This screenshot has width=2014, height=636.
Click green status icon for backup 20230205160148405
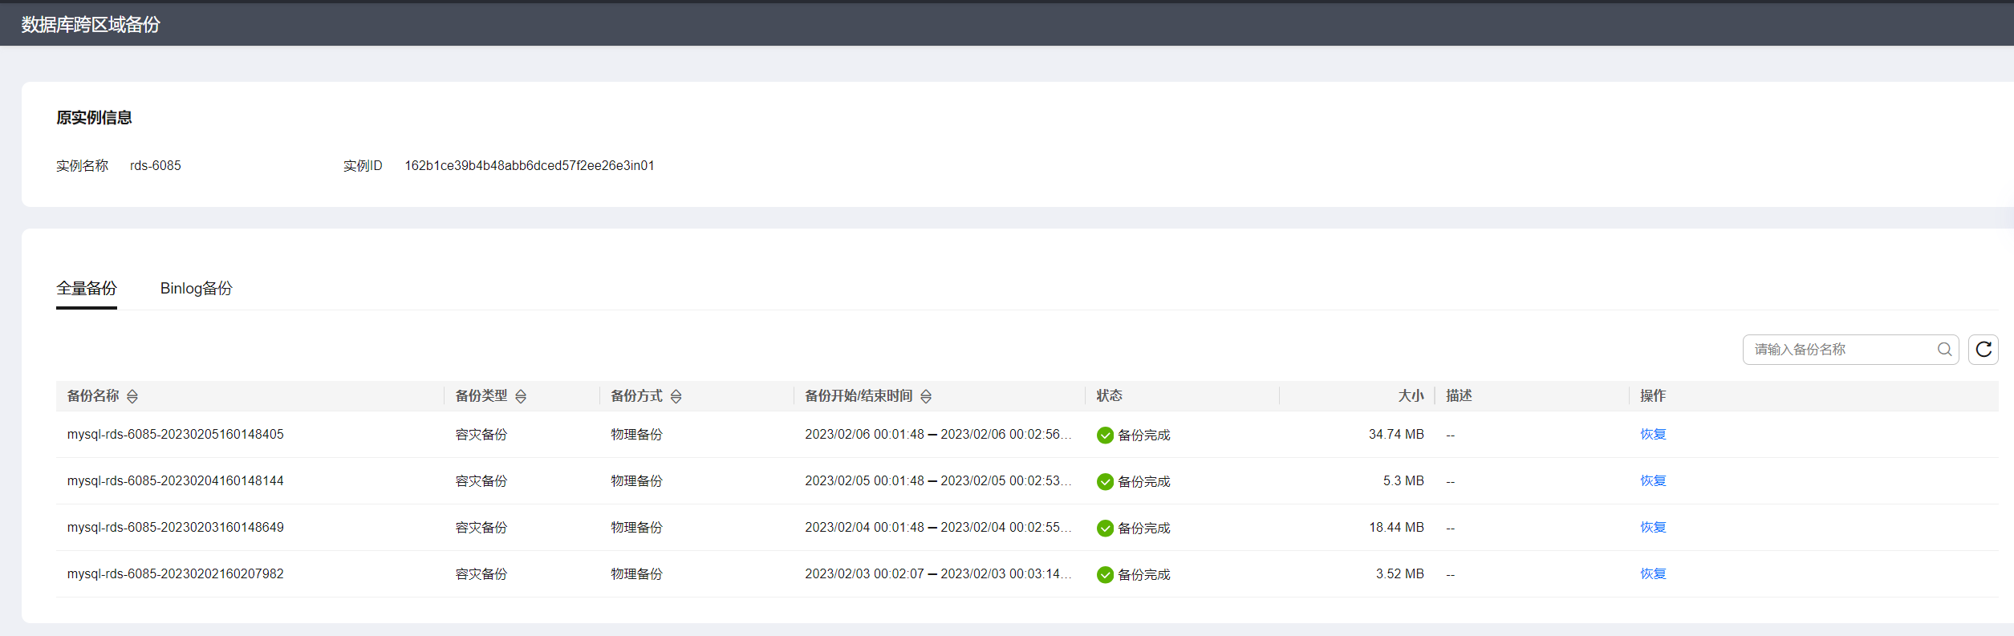pyautogui.click(x=1105, y=435)
